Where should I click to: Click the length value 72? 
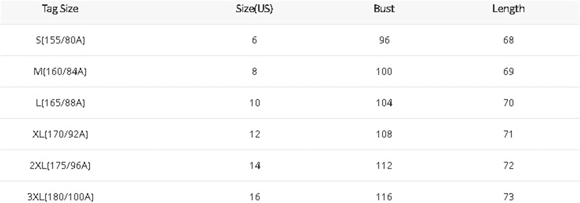508,166
